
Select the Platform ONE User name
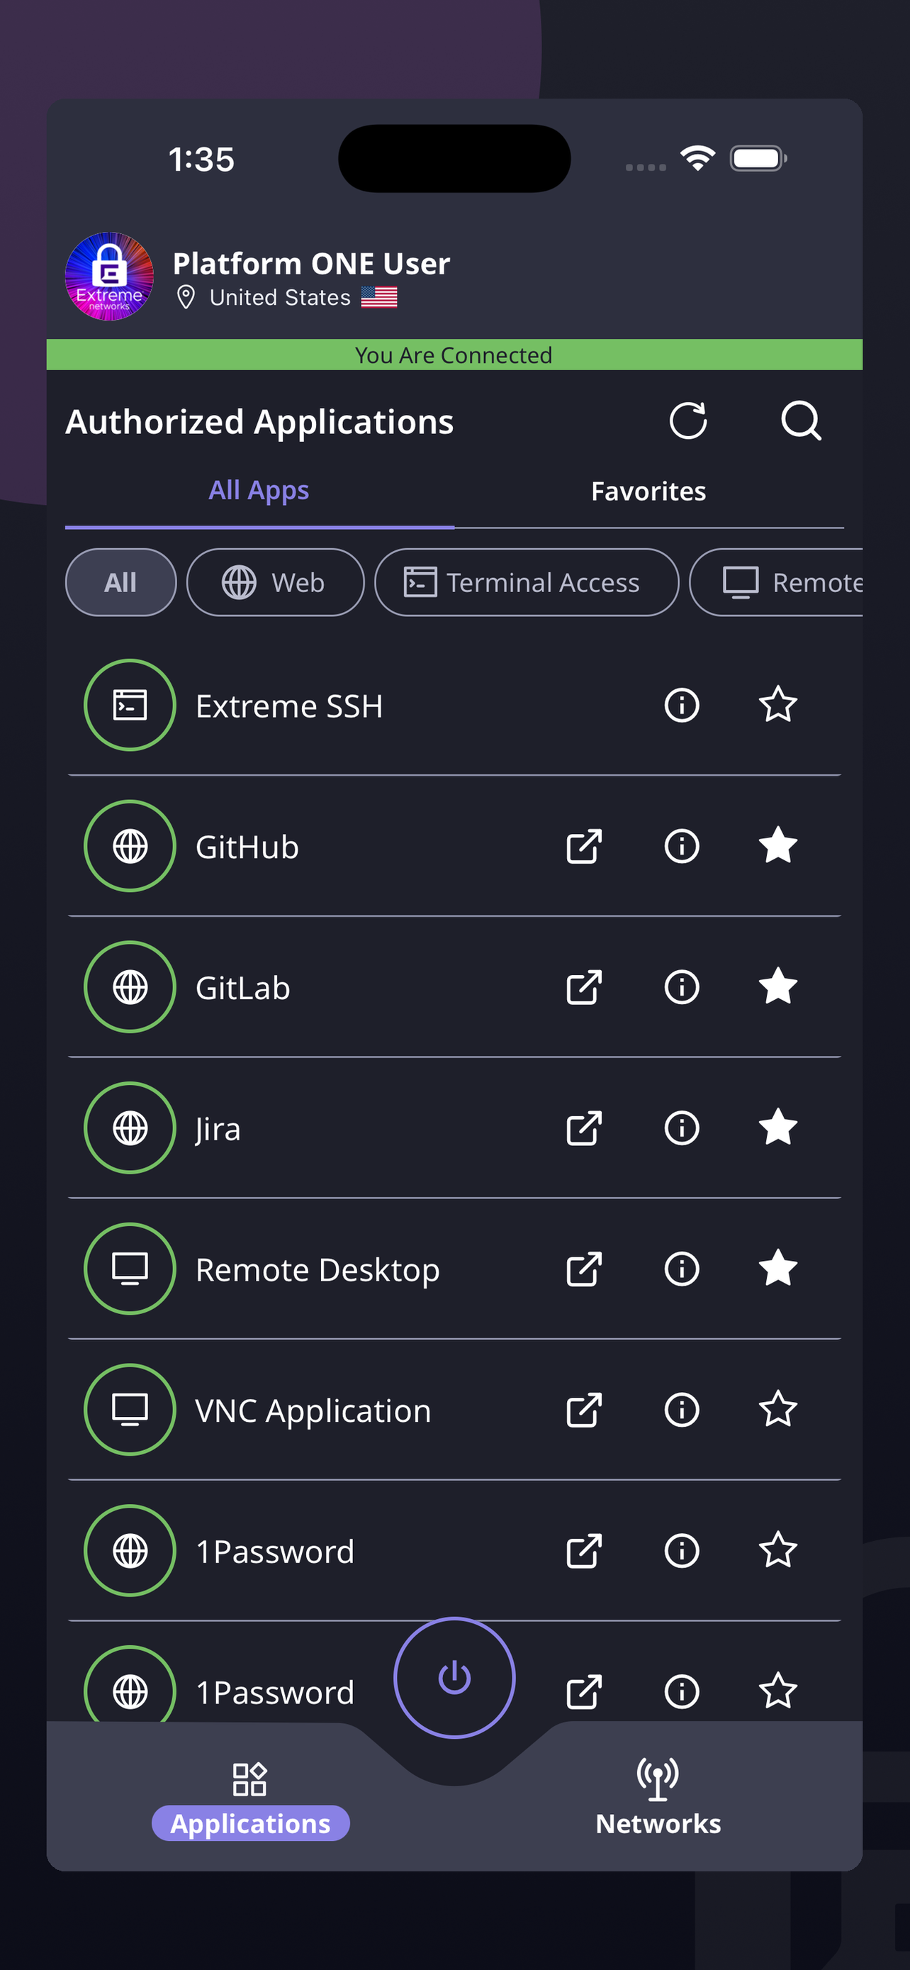click(x=311, y=263)
